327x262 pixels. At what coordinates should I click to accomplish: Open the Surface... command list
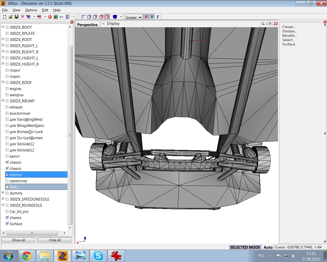(x=290, y=44)
